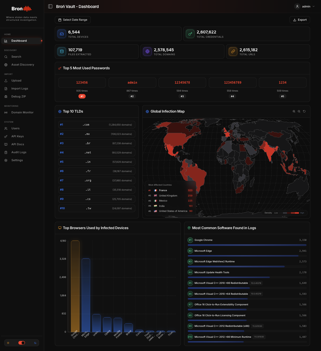Click United Kingdom in affected countries list

(170, 196)
